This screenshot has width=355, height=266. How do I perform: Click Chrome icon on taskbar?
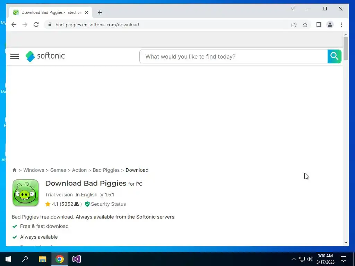point(60,259)
